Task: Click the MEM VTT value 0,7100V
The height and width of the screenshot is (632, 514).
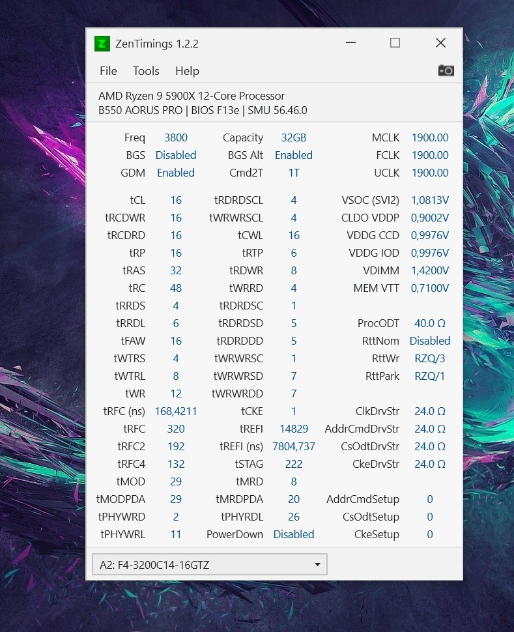Action: pos(430,288)
